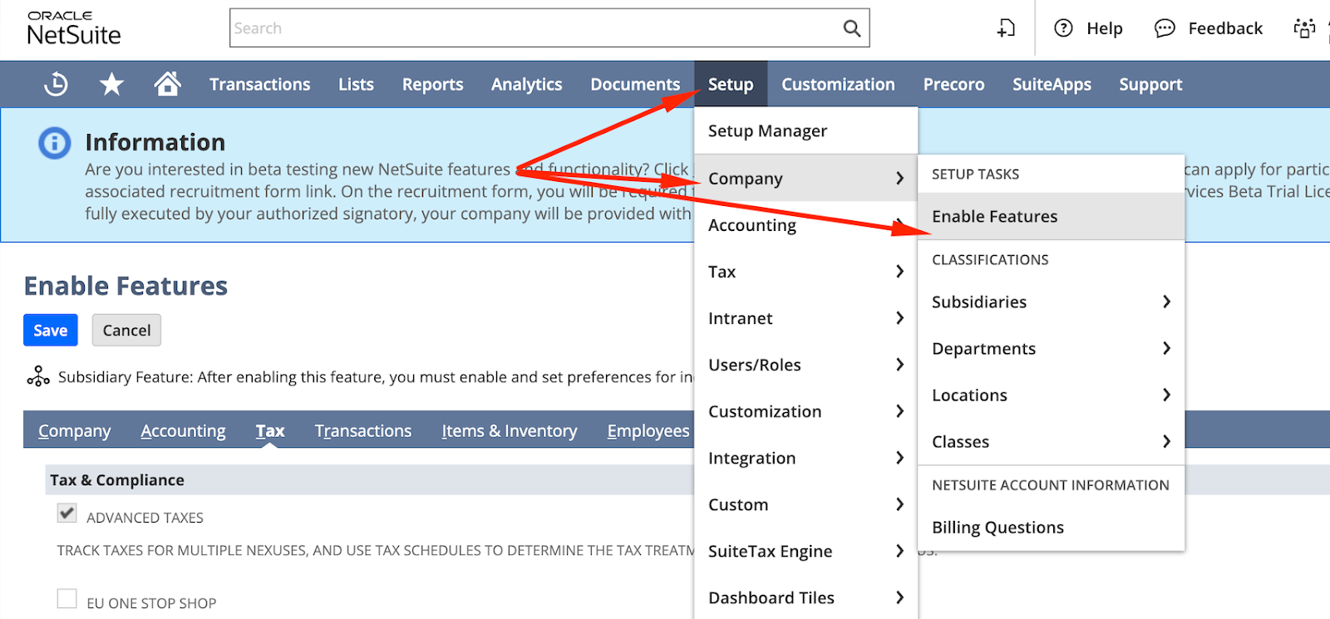1330x619 pixels.
Task: Choose the Accounting entry in Setup menu
Action: [x=805, y=224]
